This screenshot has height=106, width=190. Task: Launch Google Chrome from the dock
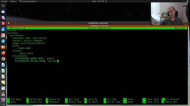point(3,59)
